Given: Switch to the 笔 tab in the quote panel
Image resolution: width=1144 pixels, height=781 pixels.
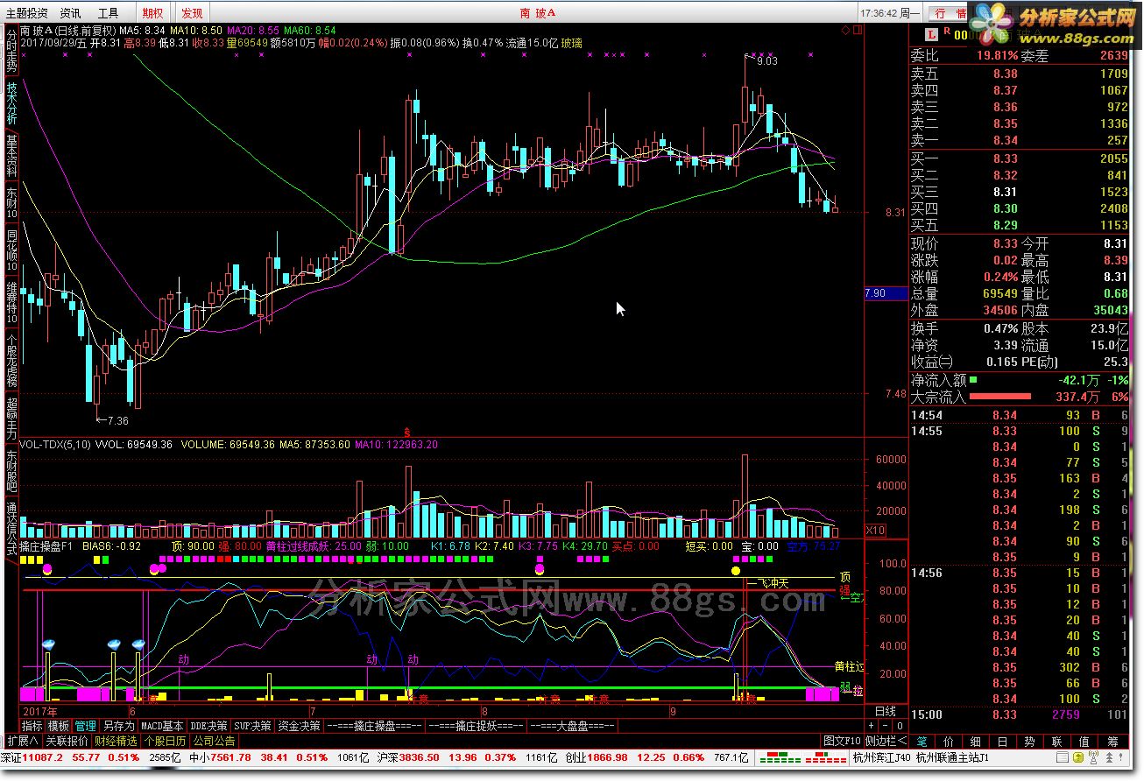Looking at the screenshot, I should [922, 742].
